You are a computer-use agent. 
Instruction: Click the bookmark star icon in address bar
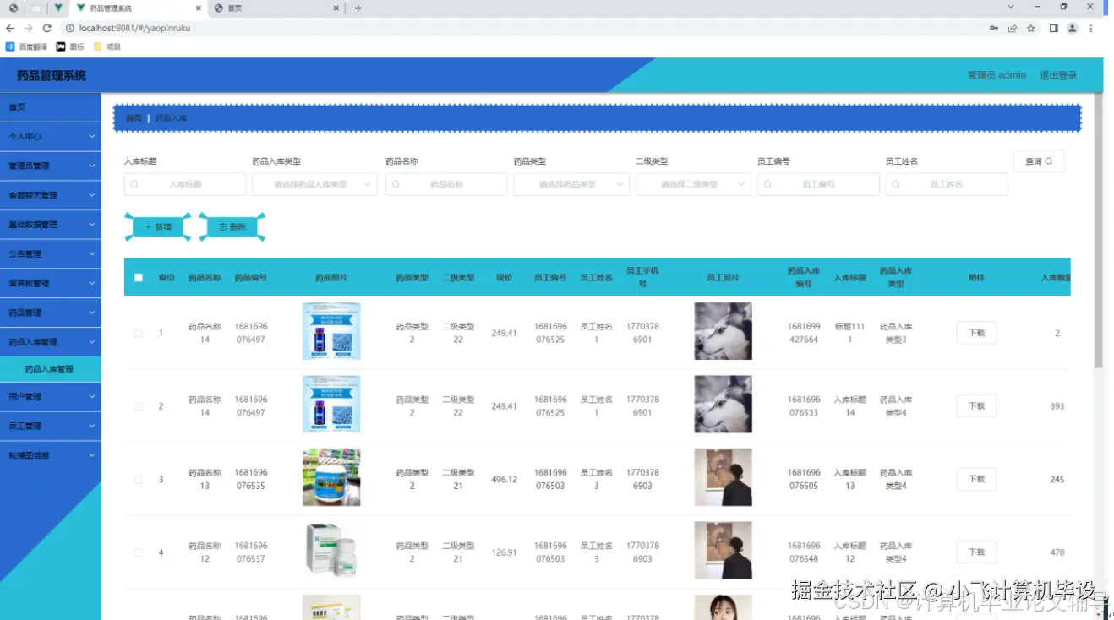[1031, 28]
